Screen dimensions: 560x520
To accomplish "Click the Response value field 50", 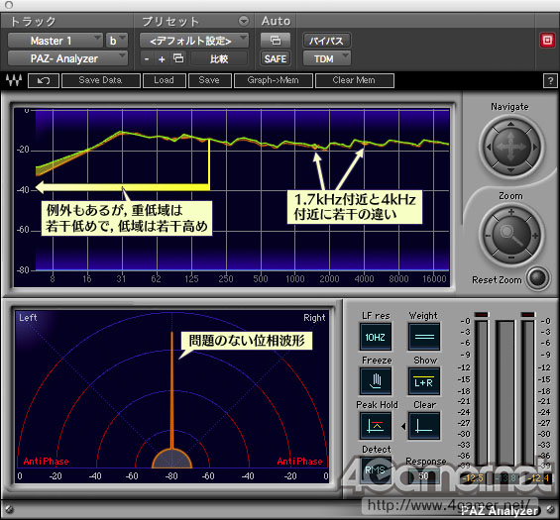I will pos(423,475).
